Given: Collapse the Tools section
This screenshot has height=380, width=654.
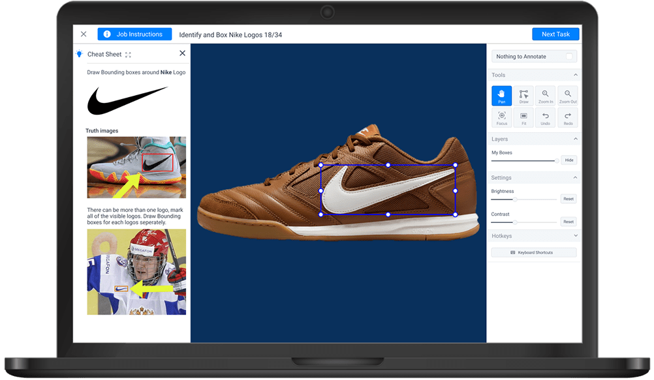Looking at the screenshot, I should click(575, 75).
